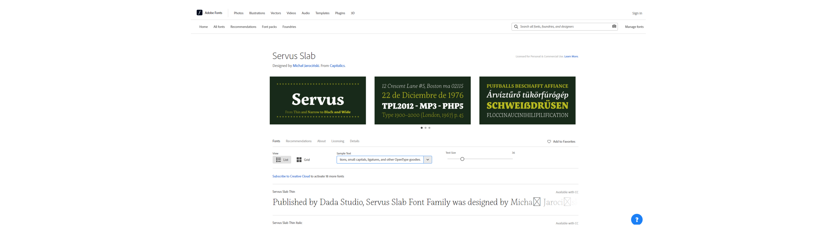Open visual search camera icon

(x=614, y=26)
